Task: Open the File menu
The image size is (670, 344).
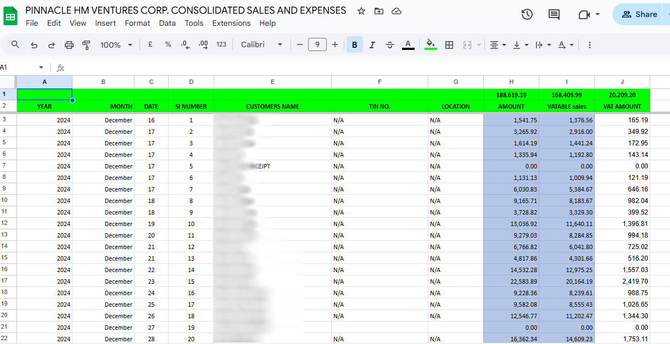Action: [32, 23]
